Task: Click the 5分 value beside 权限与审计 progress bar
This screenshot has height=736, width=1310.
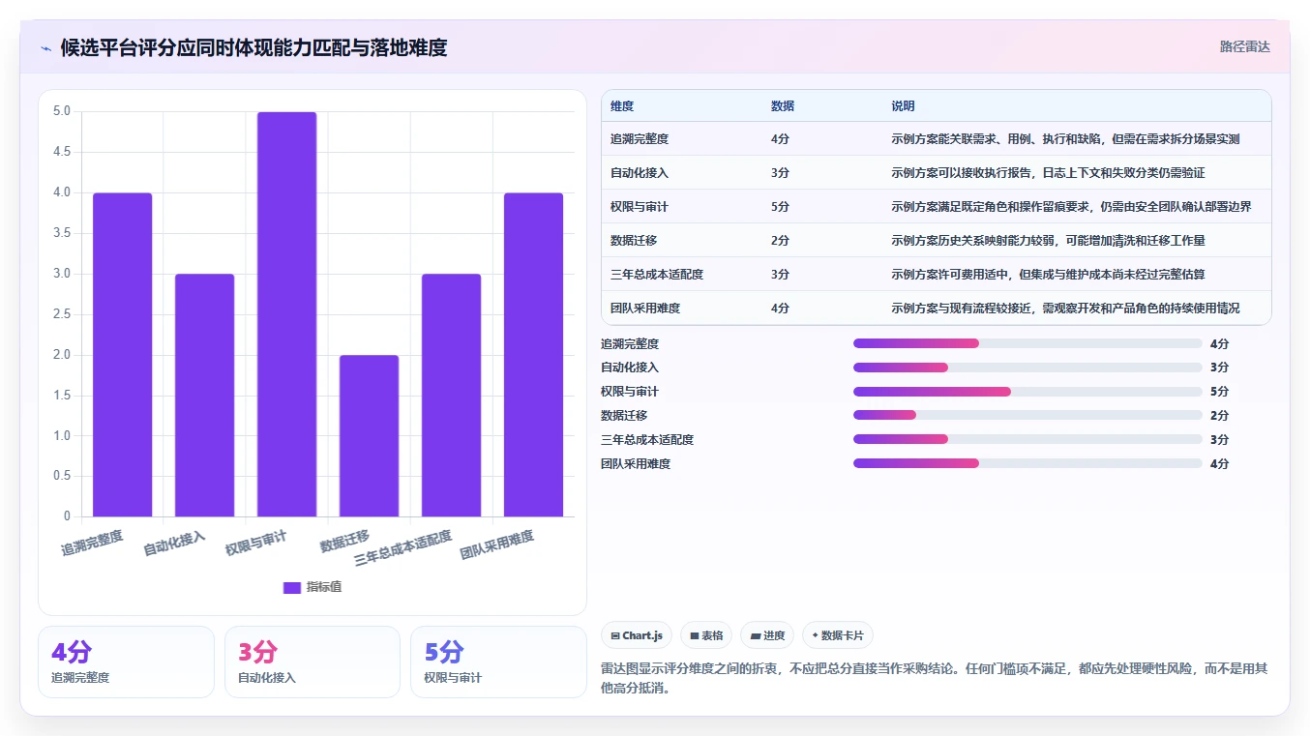Action: [x=1219, y=392]
